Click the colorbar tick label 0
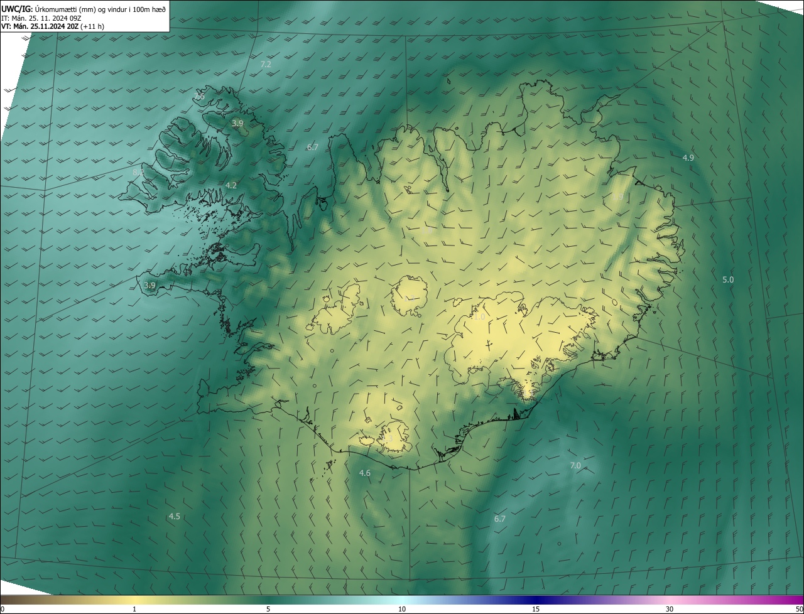The height and width of the screenshot is (614, 804). (x=3, y=609)
